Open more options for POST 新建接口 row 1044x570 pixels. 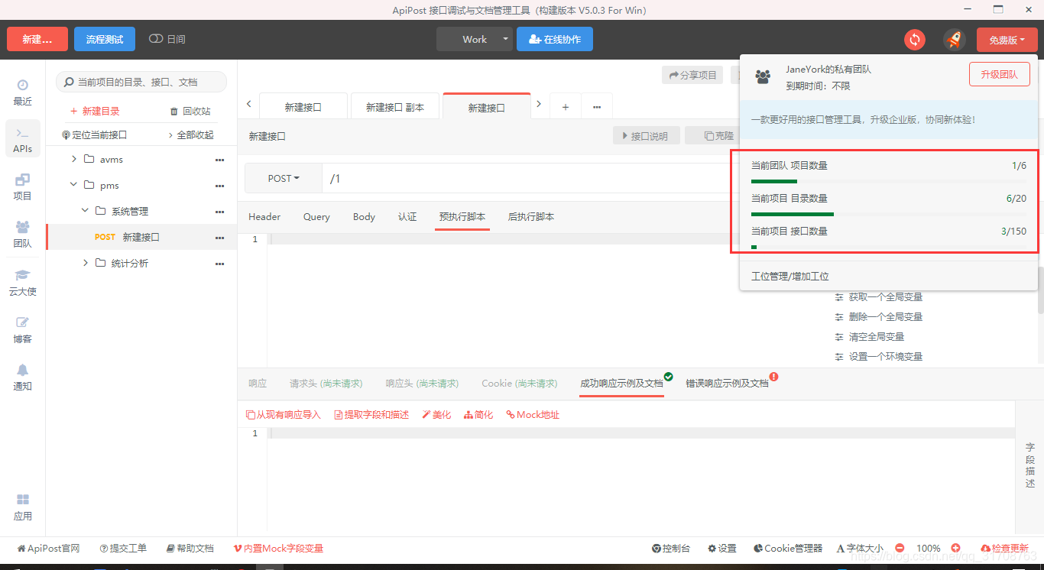click(x=219, y=238)
